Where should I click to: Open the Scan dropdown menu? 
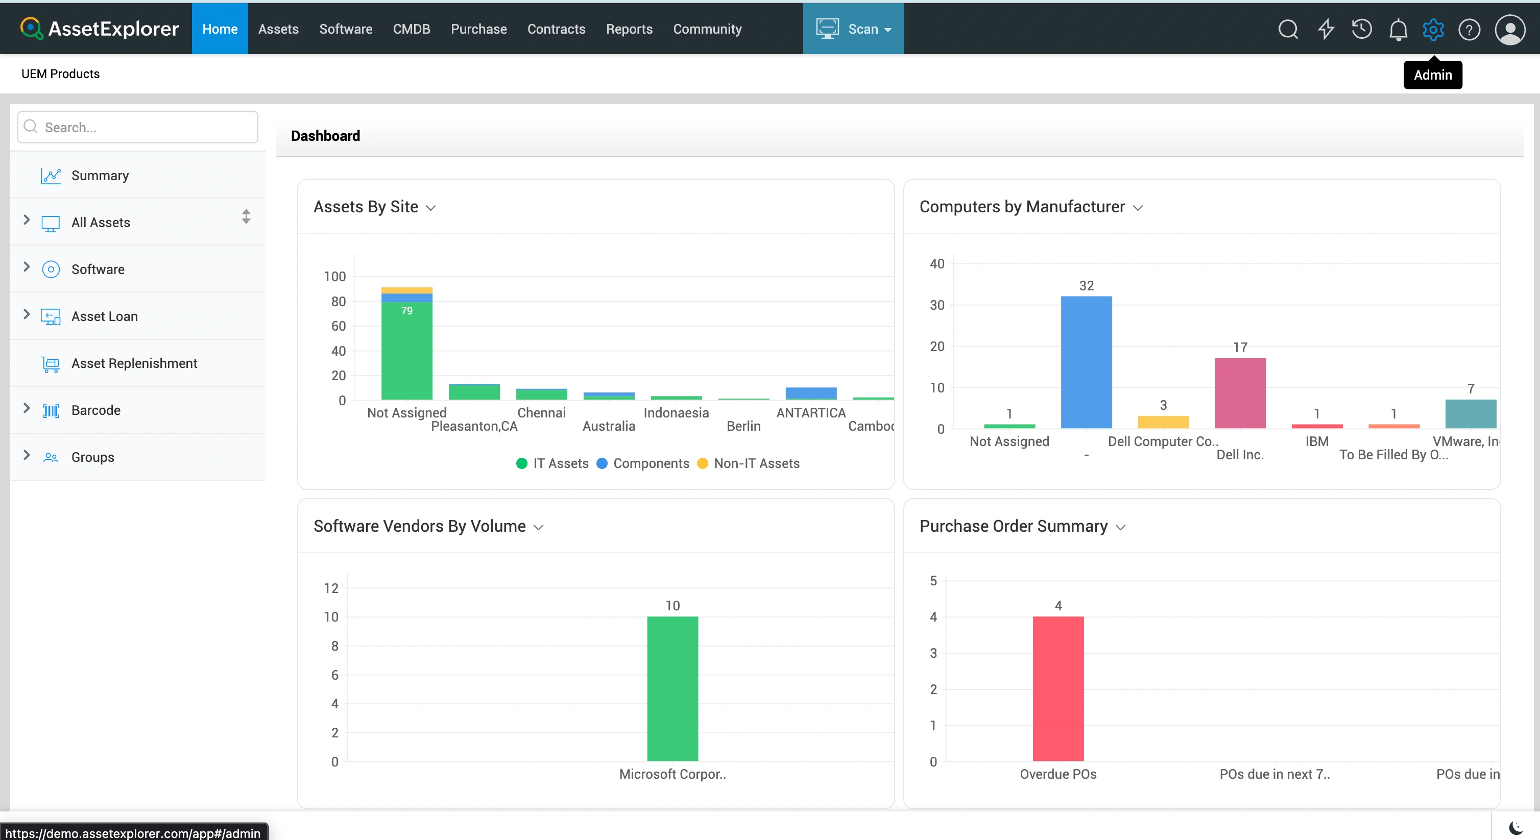pos(853,29)
